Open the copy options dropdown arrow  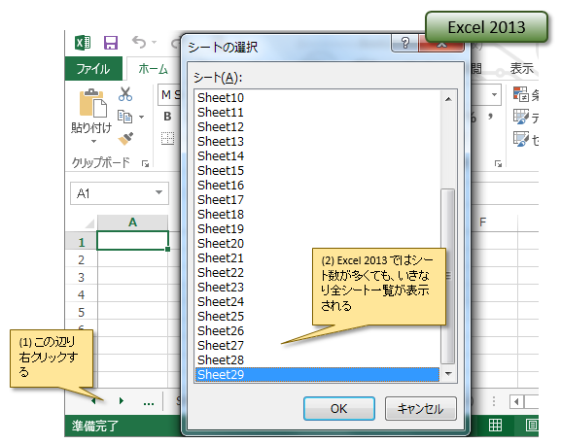pyautogui.click(x=142, y=117)
